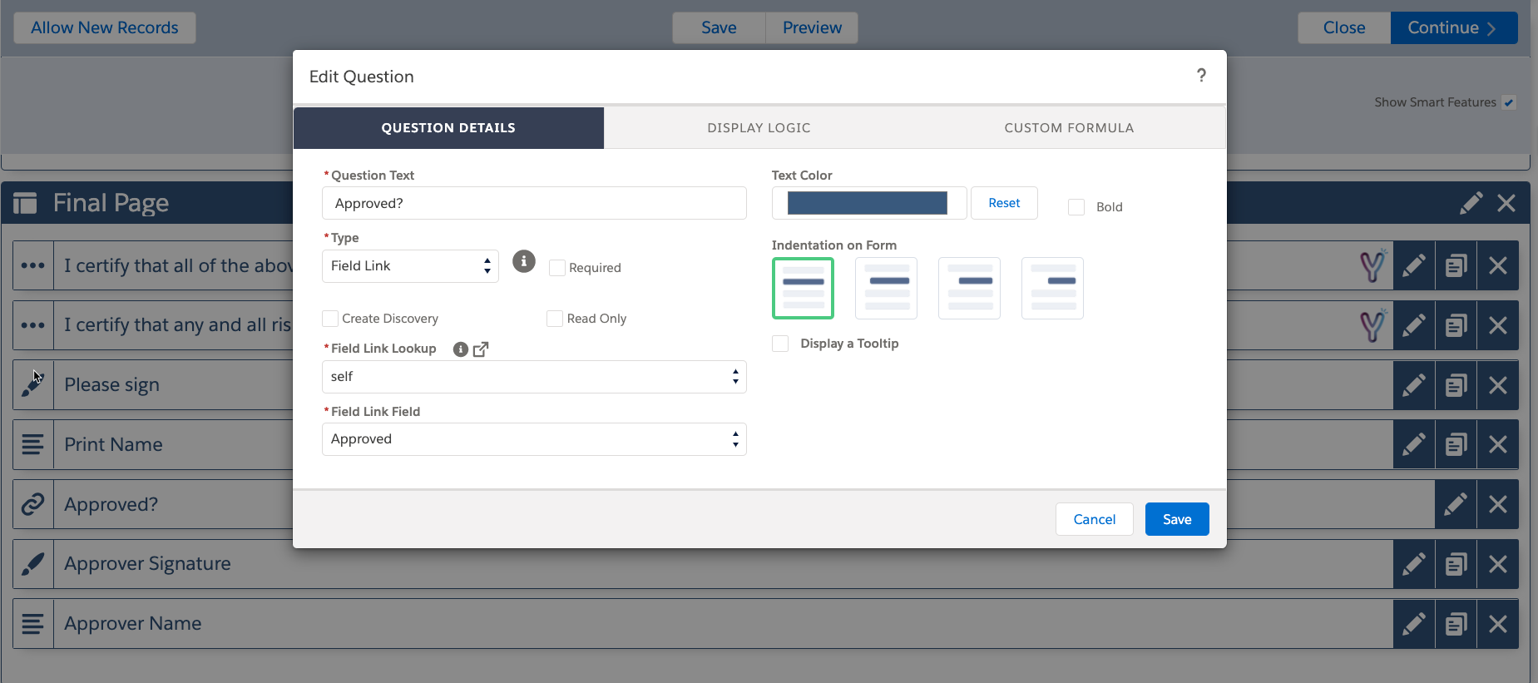
Task: Toggle the Bold checkbox
Action: [1076, 207]
